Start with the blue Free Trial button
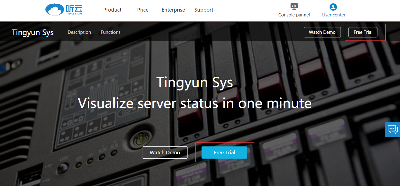The width and height of the screenshot is (400, 186). pos(224,153)
